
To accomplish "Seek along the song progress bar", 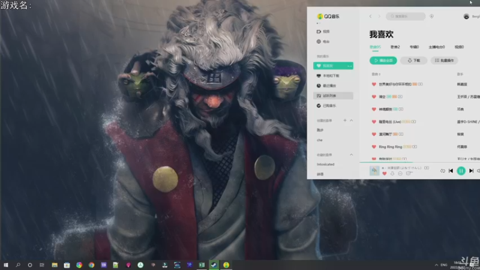I will (419, 162).
